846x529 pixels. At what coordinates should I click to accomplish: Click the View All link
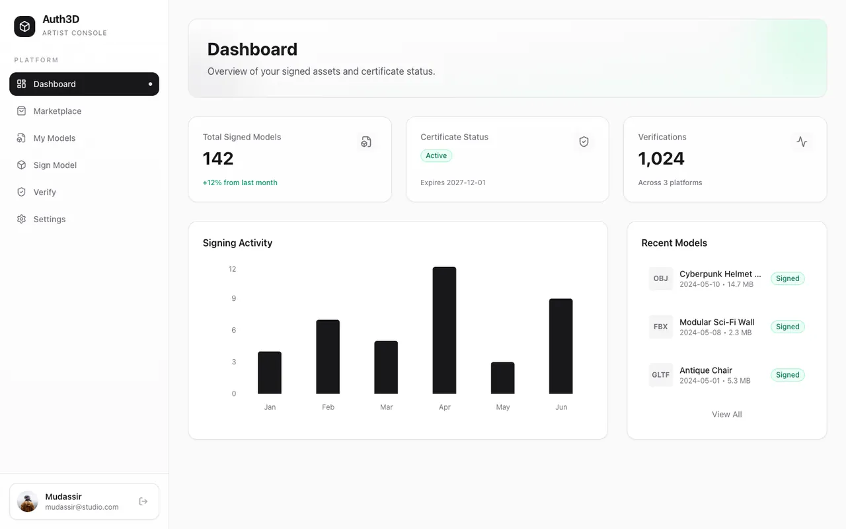click(727, 415)
